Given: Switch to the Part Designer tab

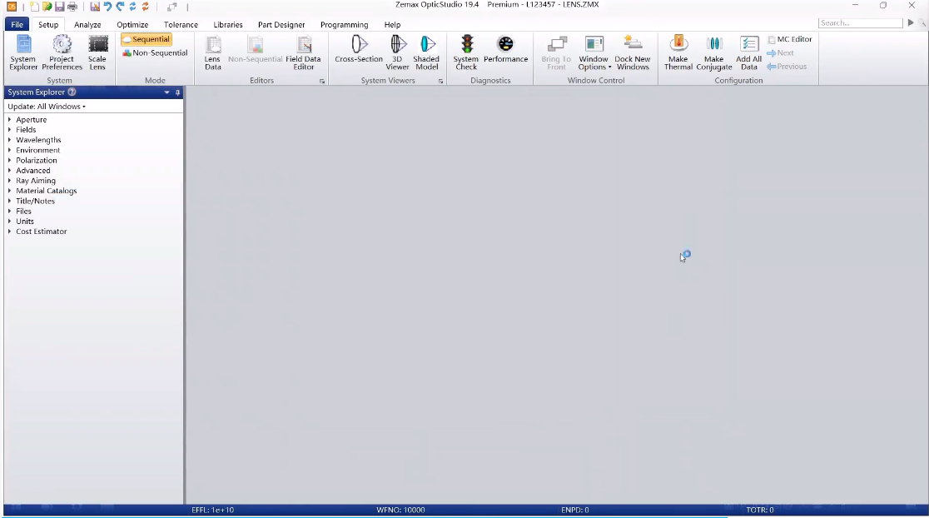Looking at the screenshot, I should point(281,24).
